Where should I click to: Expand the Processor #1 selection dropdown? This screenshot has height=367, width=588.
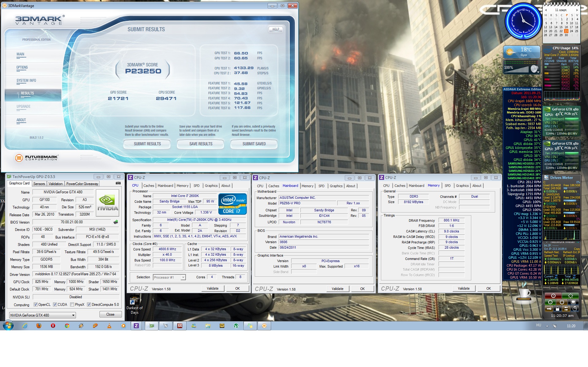183,277
